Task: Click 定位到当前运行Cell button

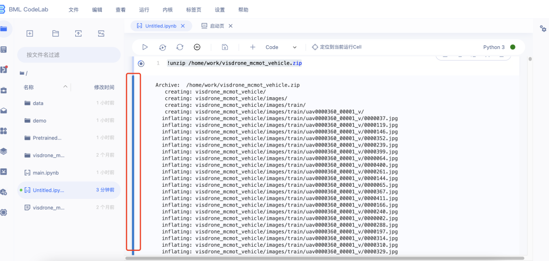Action: pyautogui.click(x=337, y=47)
